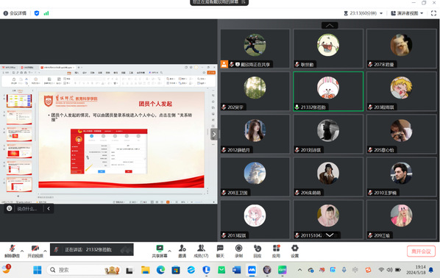440x278 pixels.
Task: Toggle 解除静音 microphone button
Action: pyautogui.click(x=12, y=251)
